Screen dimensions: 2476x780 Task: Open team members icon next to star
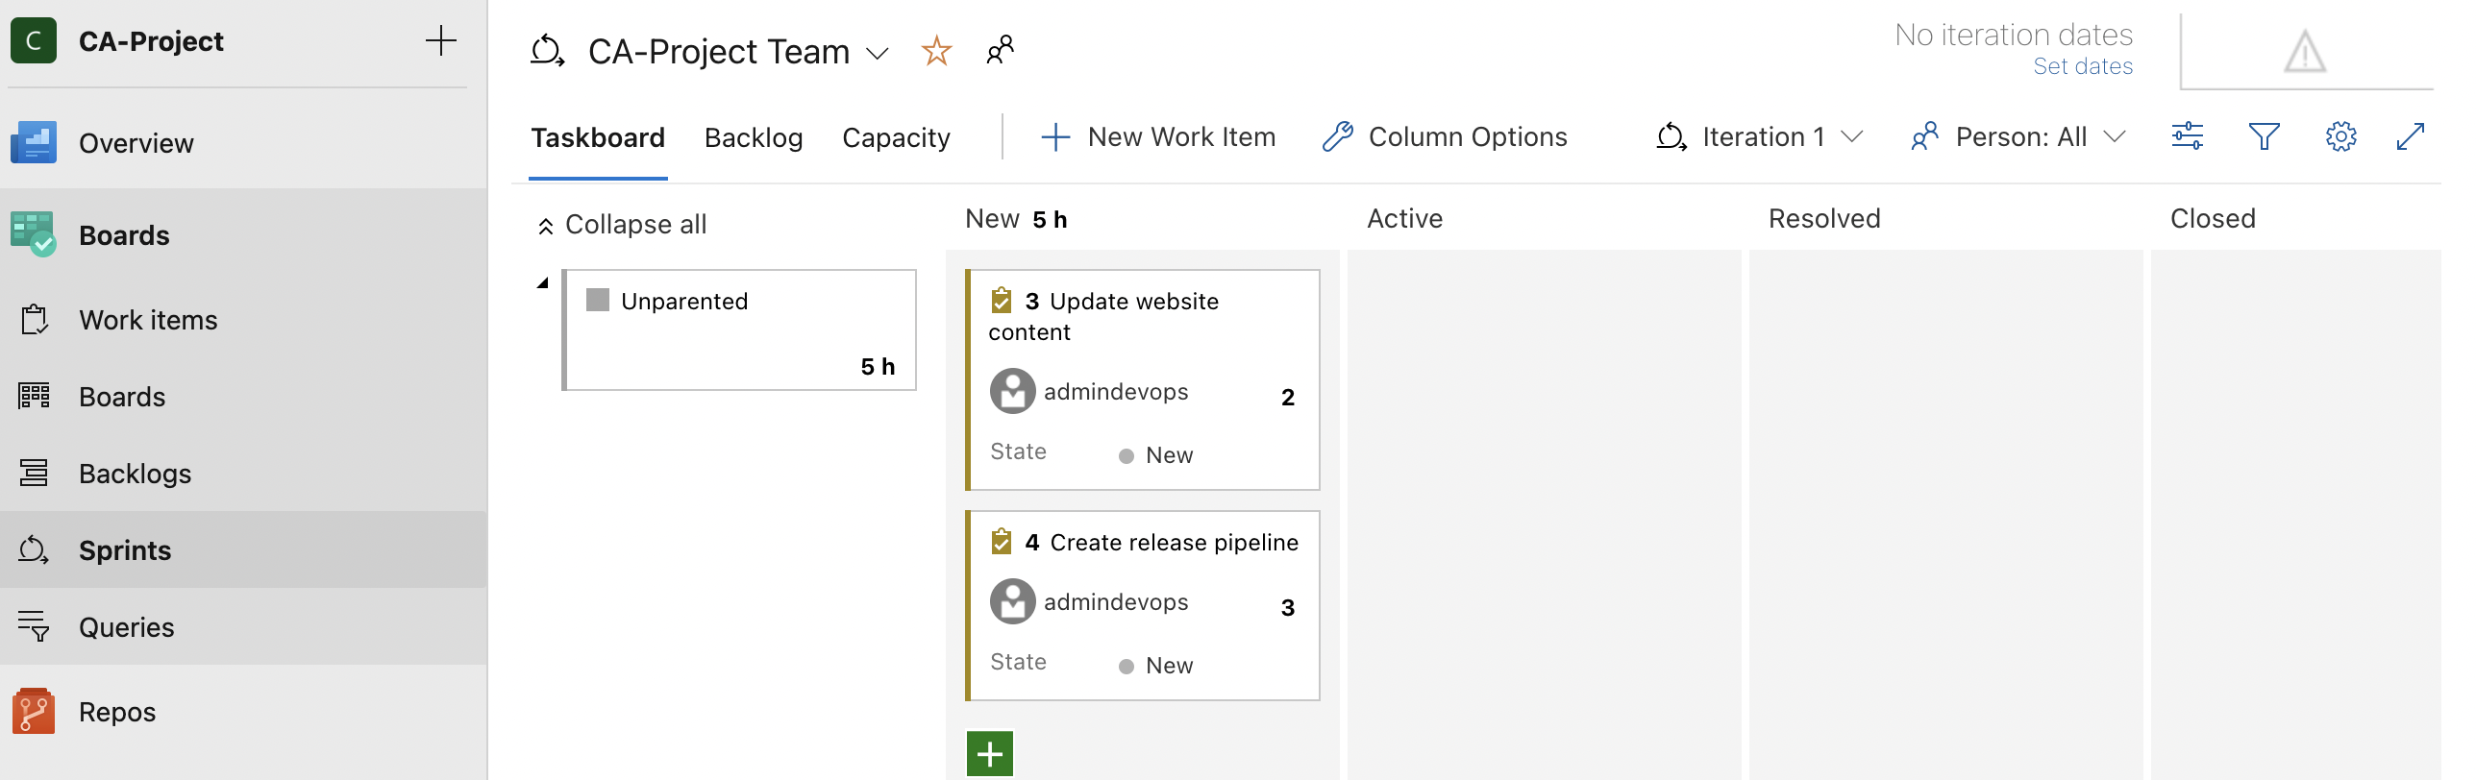1000,50
